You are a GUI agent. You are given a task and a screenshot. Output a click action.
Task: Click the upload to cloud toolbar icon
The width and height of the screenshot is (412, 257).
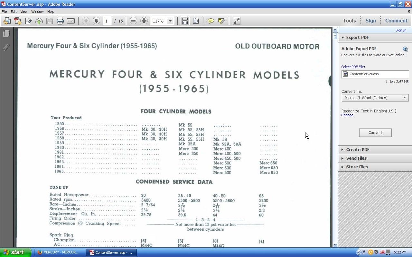(39, 21)
